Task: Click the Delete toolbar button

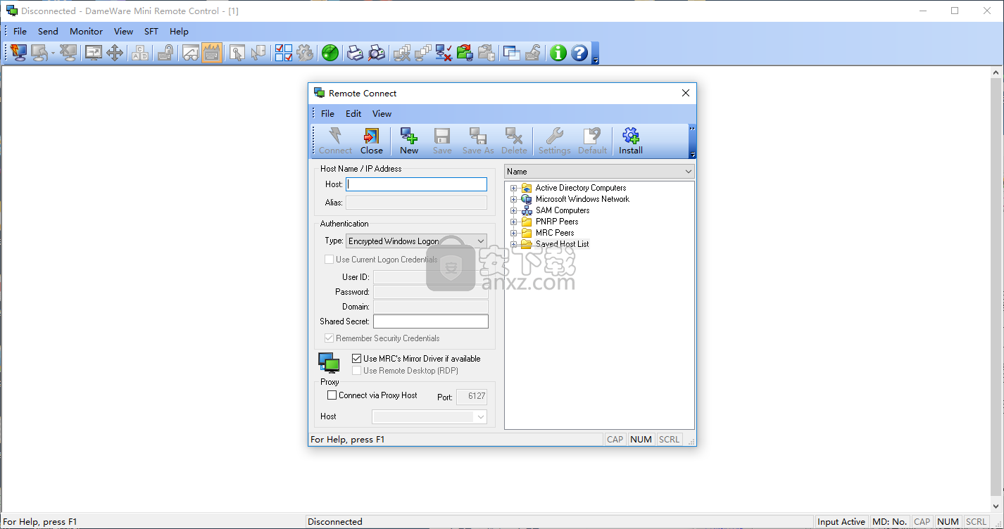Action: [514, 141]
